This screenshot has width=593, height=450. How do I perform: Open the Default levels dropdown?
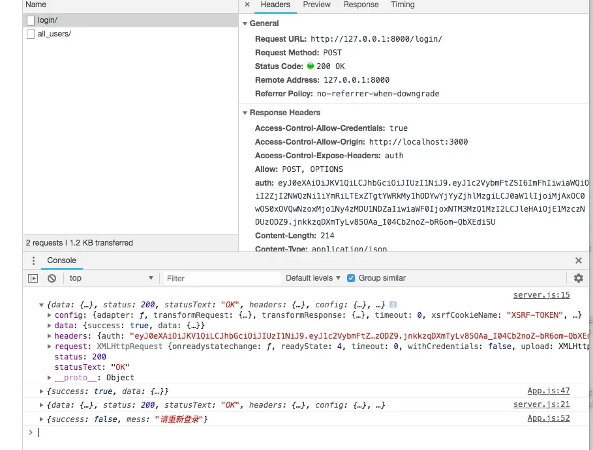(x=312, y=278)
